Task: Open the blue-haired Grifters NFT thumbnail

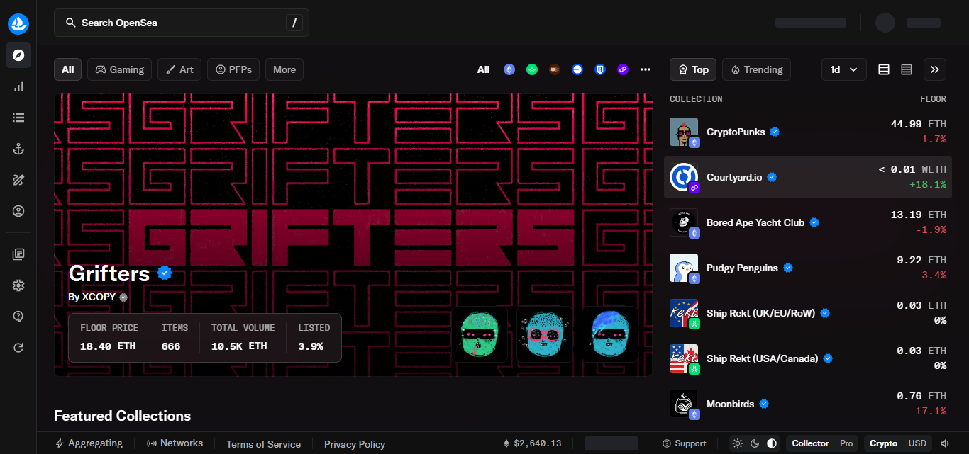Action: [610, 334]
